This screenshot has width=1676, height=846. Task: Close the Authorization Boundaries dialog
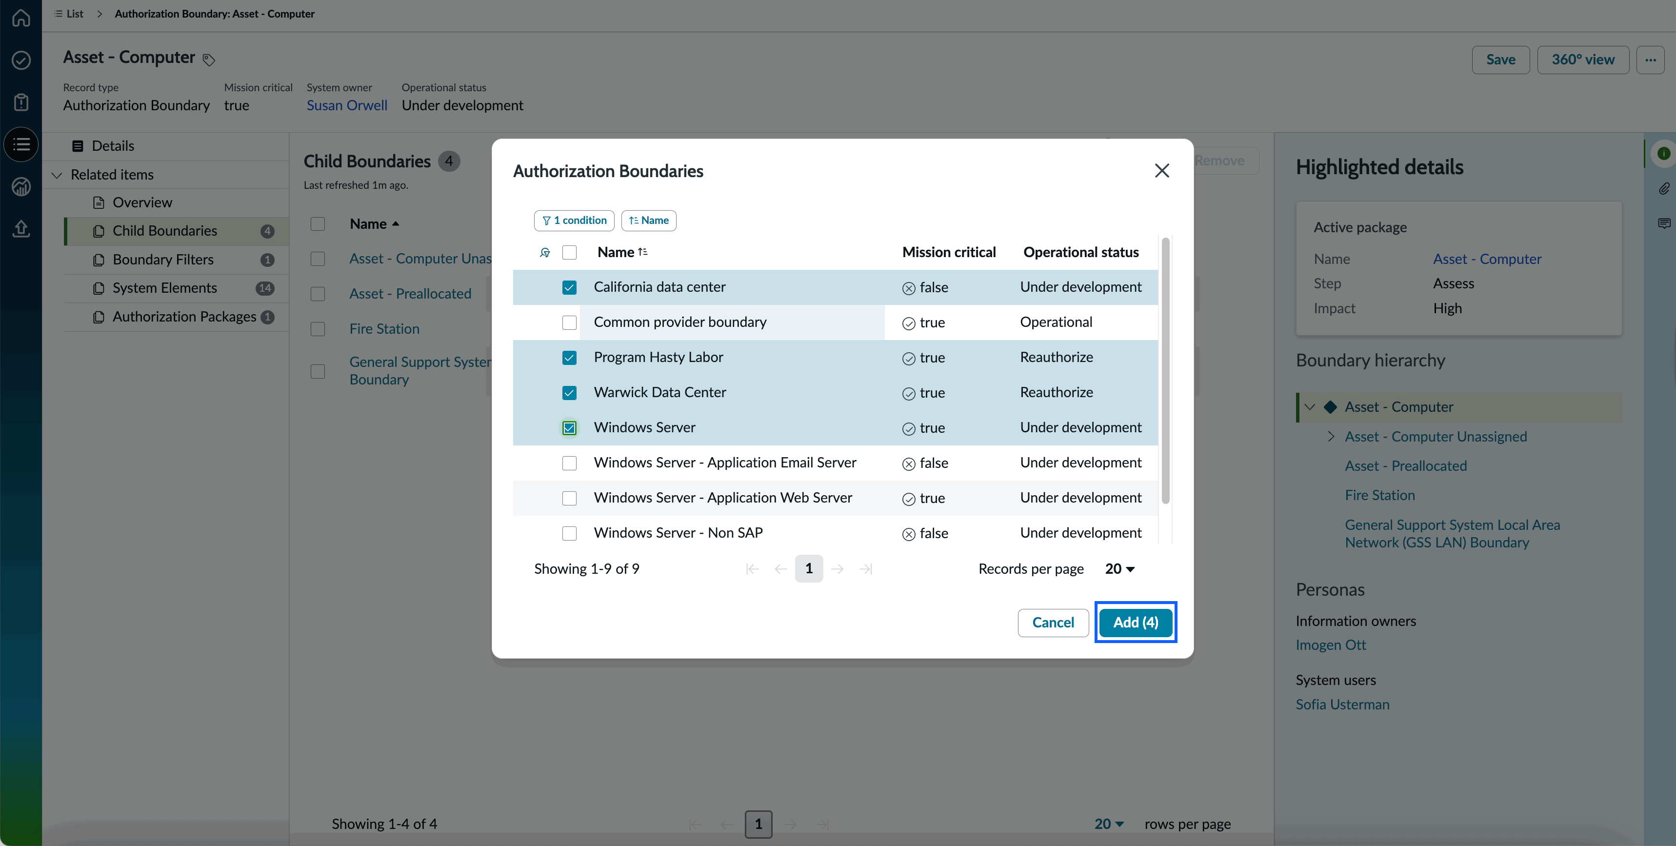click(1161, 170)
